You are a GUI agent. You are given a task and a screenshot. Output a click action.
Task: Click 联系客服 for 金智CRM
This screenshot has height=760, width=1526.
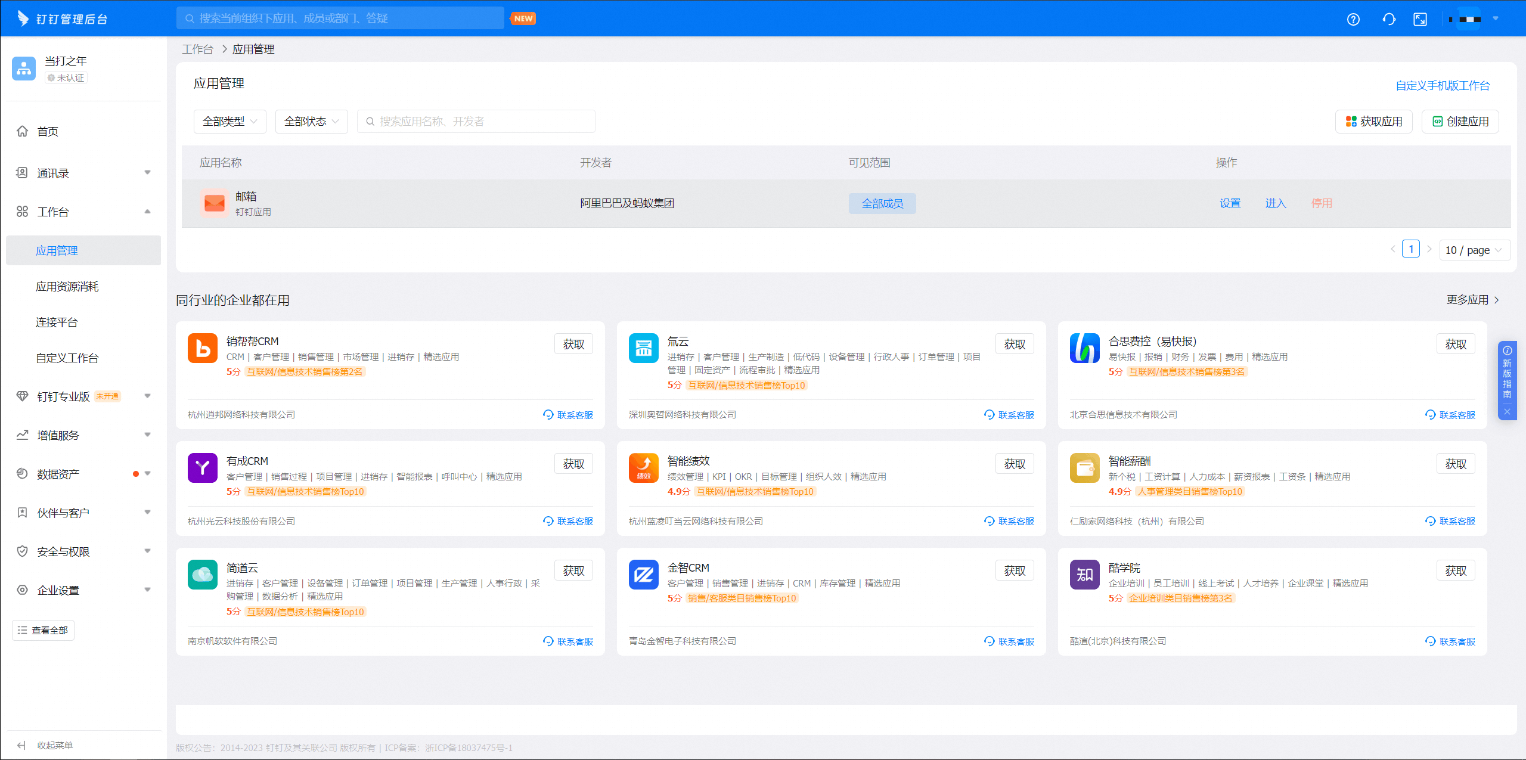(1009, 641)
